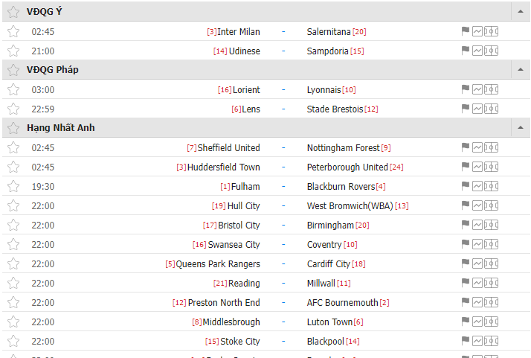Click the score dash for Bristol City match
This screenshot has width=531, height=358.
[283, 225]
